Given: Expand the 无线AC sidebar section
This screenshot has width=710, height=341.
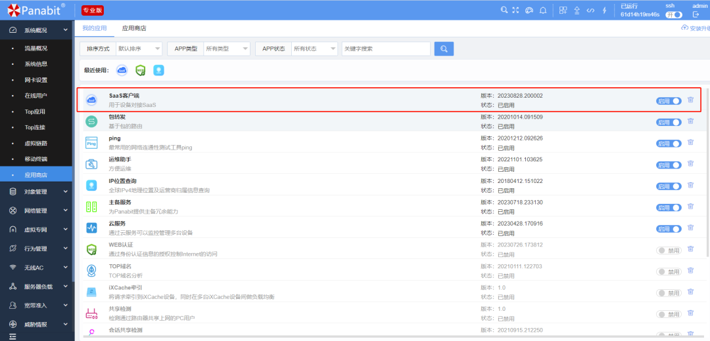Looking at the screenshot, I should tap(36, 268).
